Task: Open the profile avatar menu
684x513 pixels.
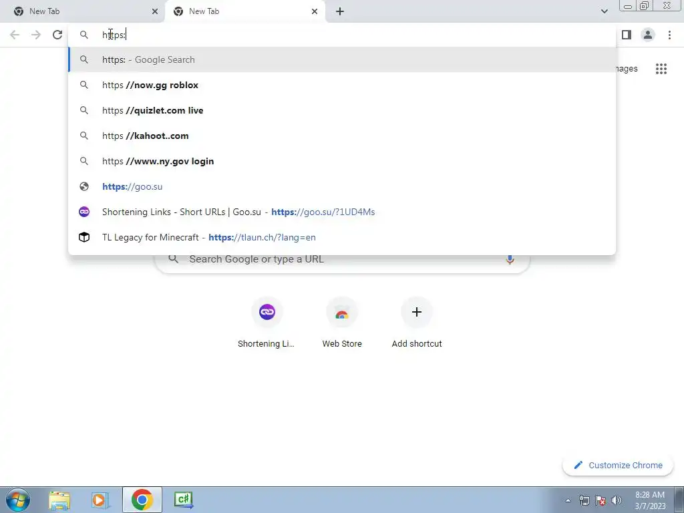Action: pyautogui.click(x=648, y=35)
